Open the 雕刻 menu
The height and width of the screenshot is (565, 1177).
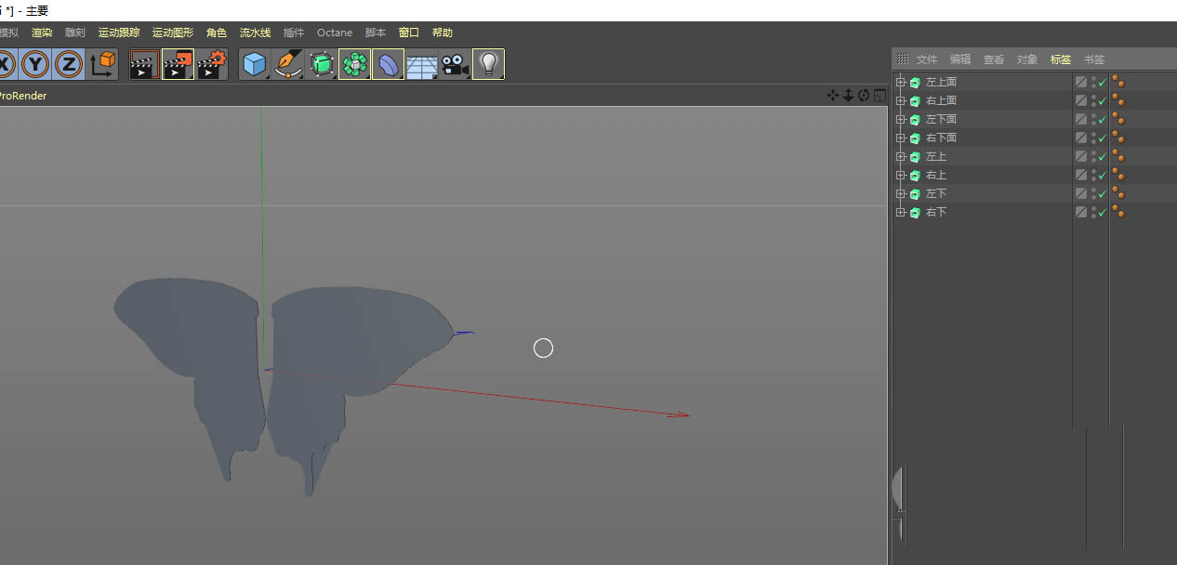coord(75,33)
